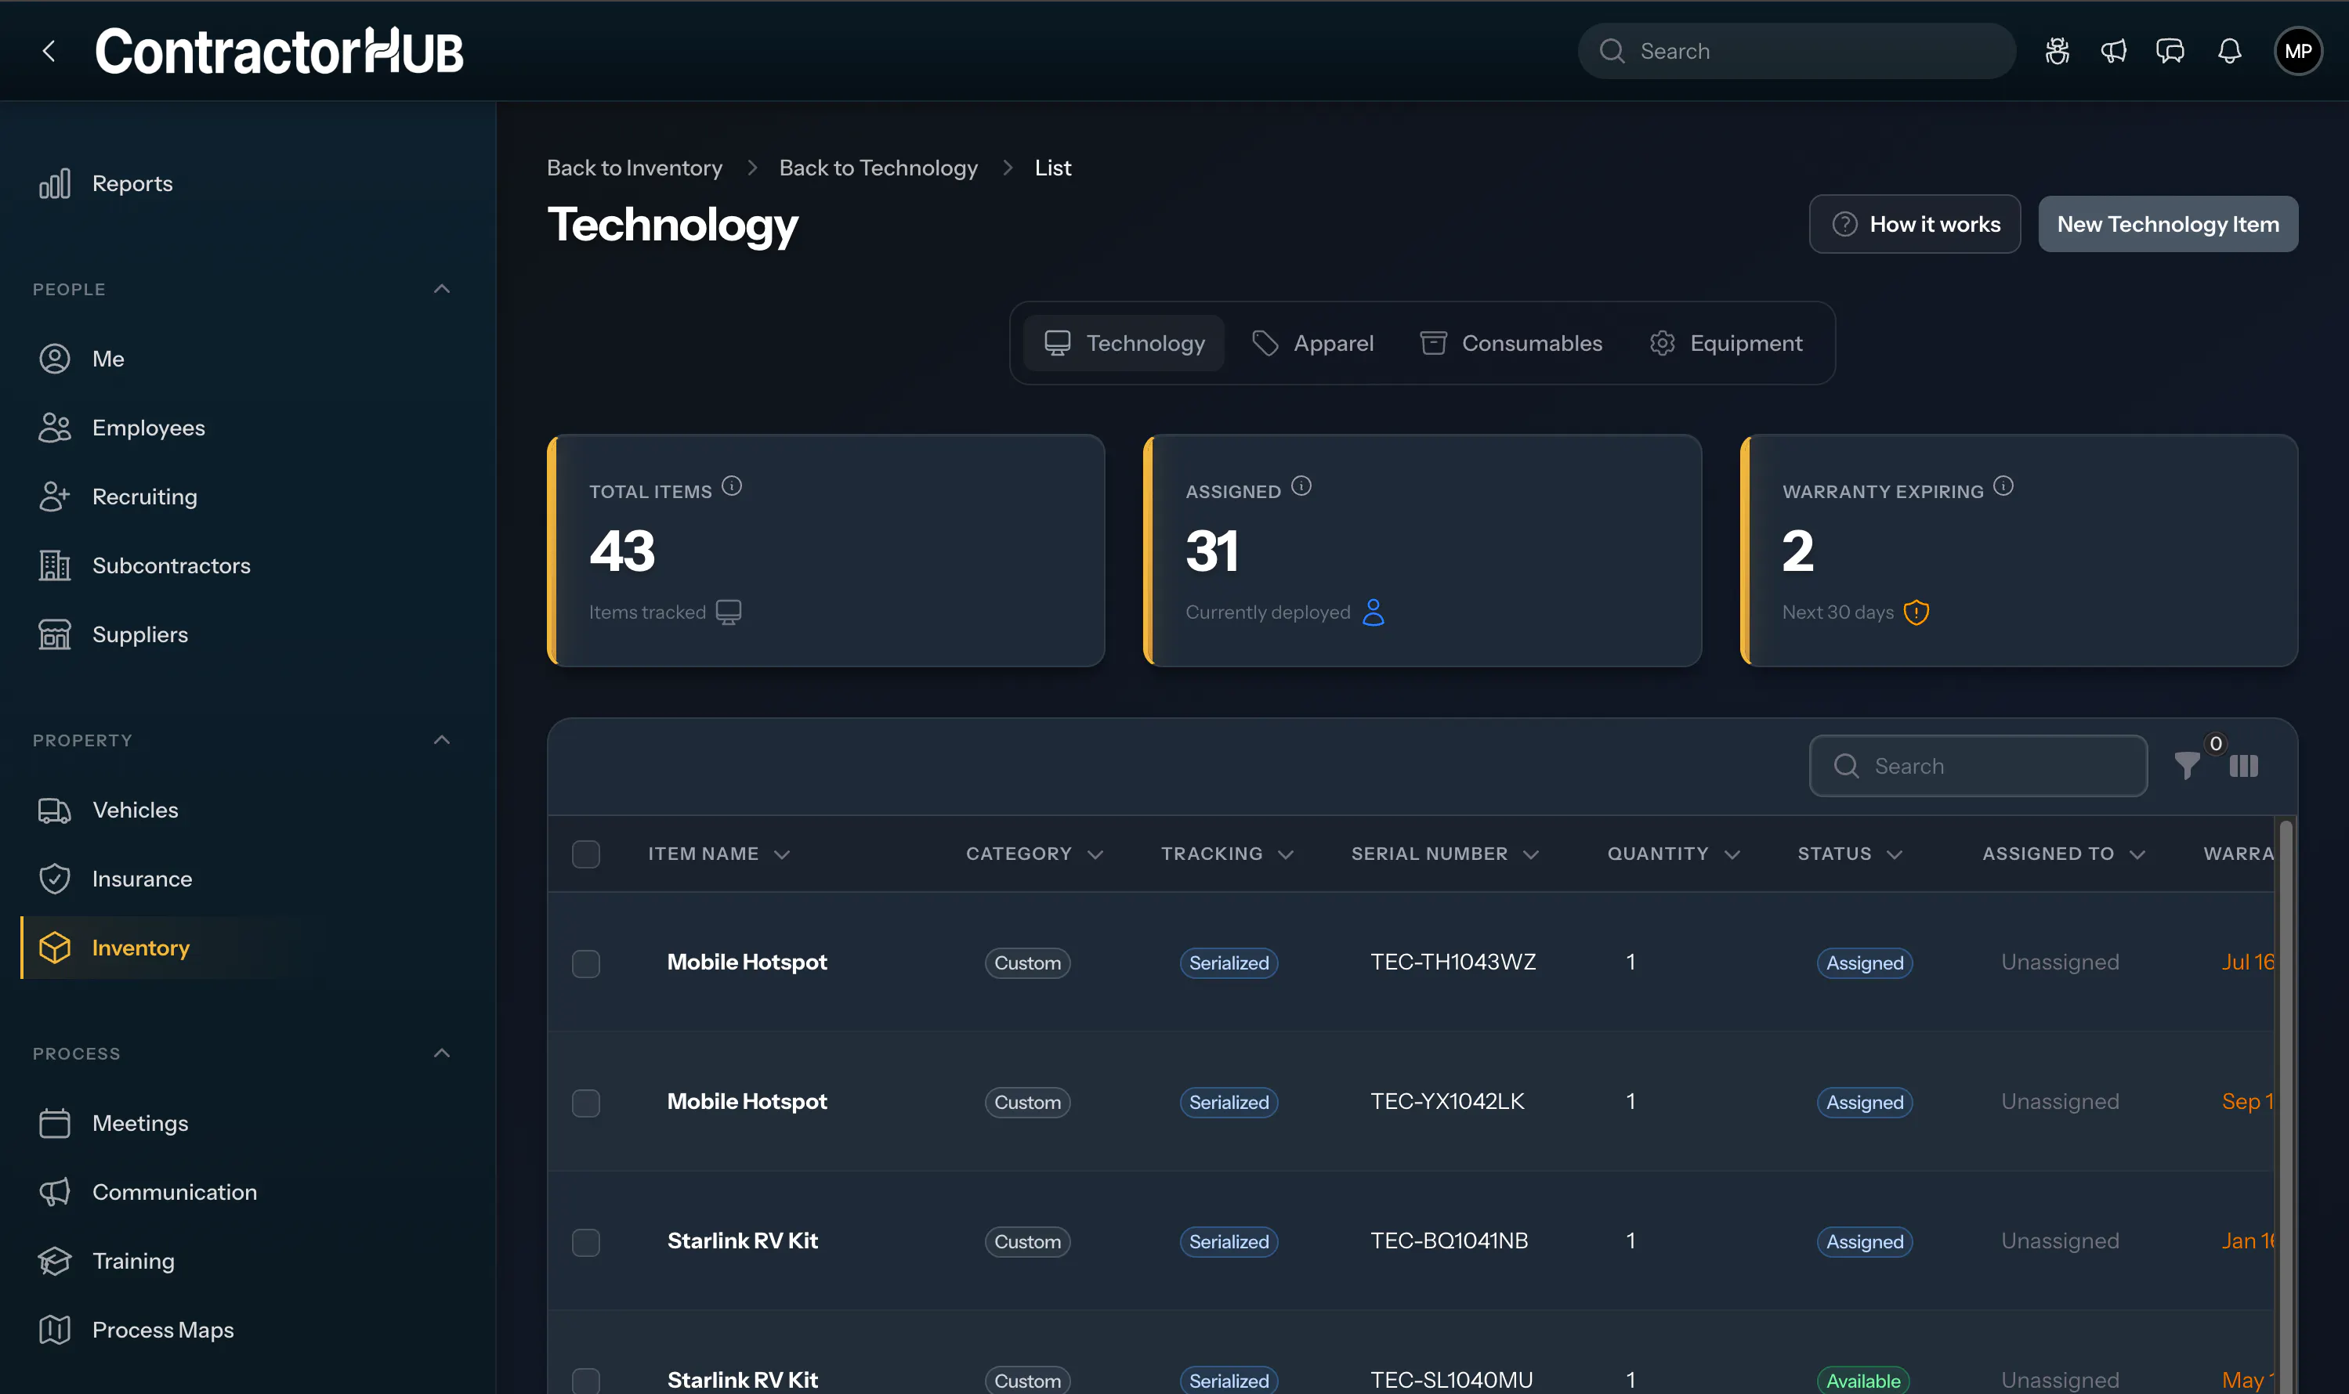Click the Total Items 43 card
The height and width of the screenshot is (1394, 2349).
coord(826,551)
